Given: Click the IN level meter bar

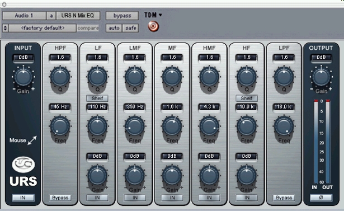Looking at the screenshot, I should (x=315, y=142).
